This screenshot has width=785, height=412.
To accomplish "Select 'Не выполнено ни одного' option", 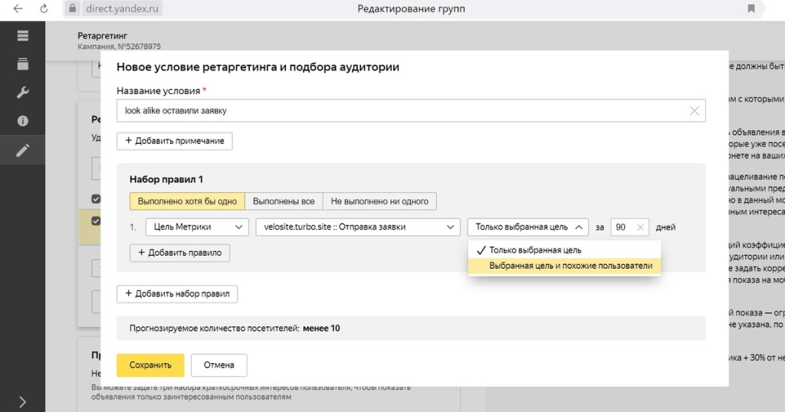I will click(379, 201).
